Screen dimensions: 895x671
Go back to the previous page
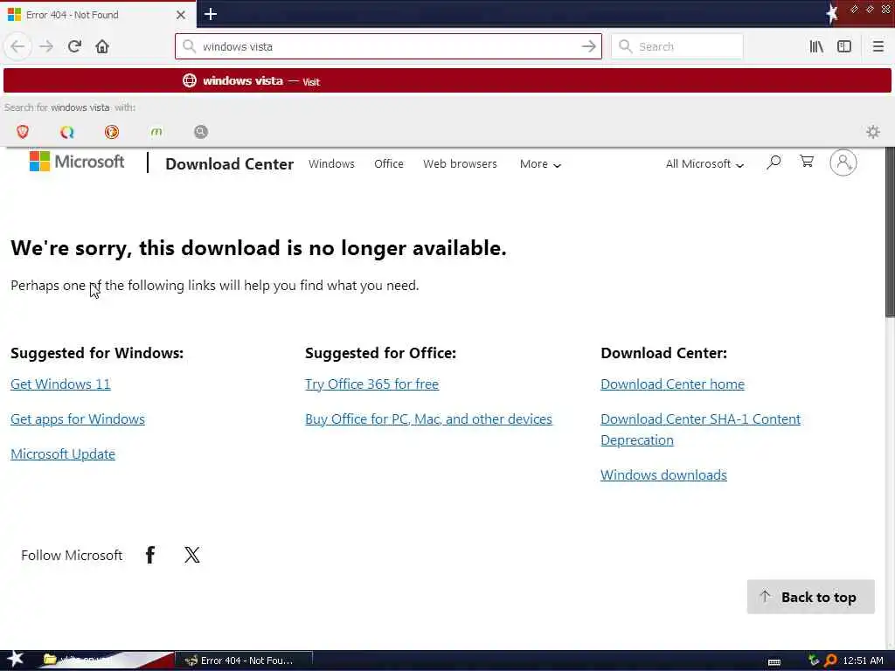pyautogui.click(x=17, y=46)
